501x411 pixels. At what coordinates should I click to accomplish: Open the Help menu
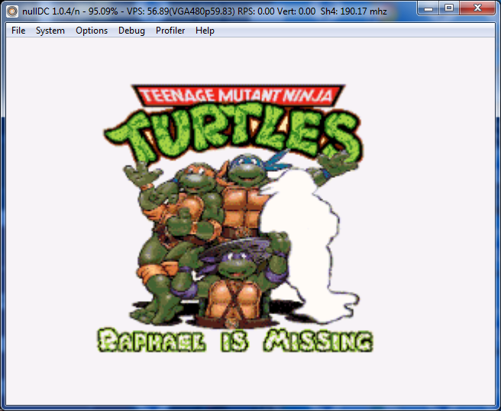click(x=205, y=31)
